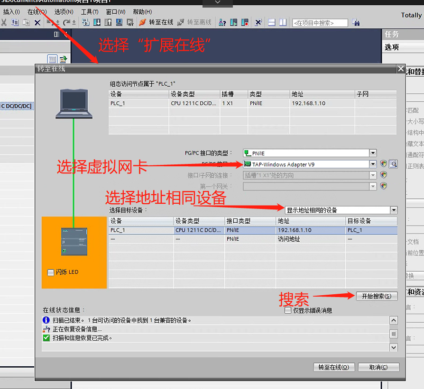This screenshot has width=424, height=389.
Task: Click the 转至在线(O) button in dialog
Action: click(333, 367)
